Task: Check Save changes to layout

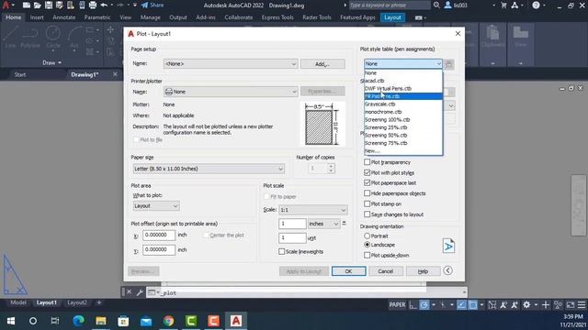Action: [x=367, y=214]
